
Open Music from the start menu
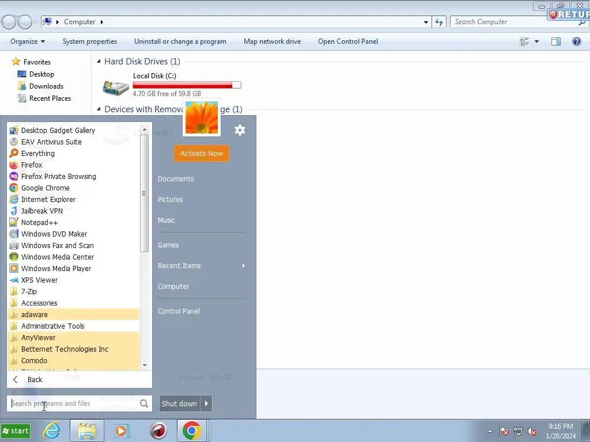(166, 220)
